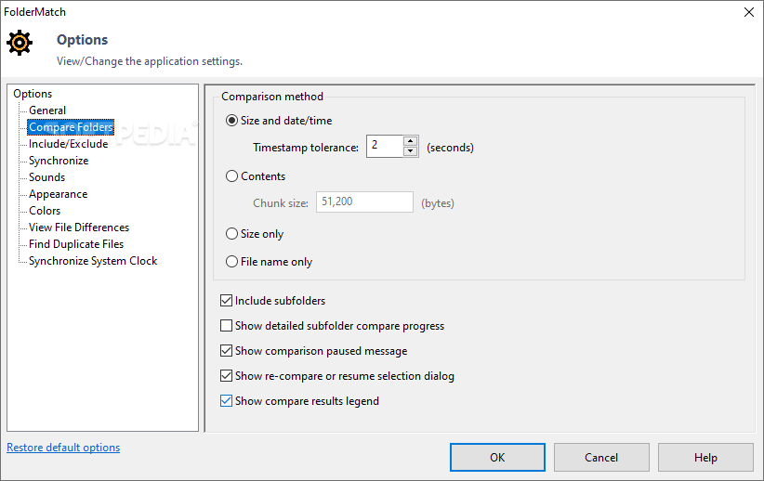
Task: Click the Cancel button
Action: [x=601, y=457]
